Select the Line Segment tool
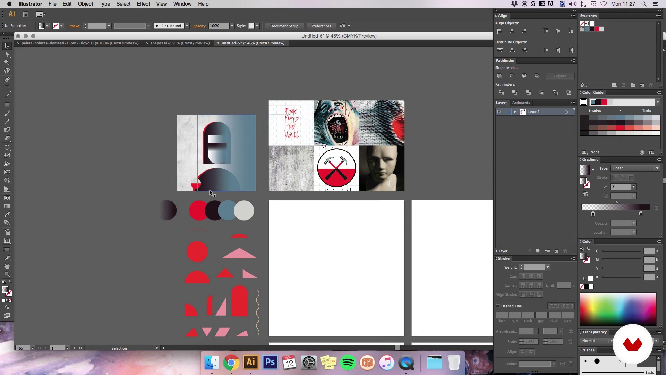 pos(7,97)
